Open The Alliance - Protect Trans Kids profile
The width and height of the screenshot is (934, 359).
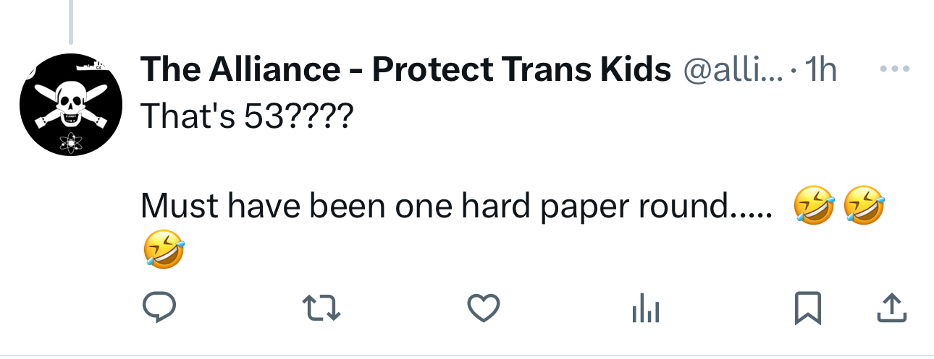(405, 69)
